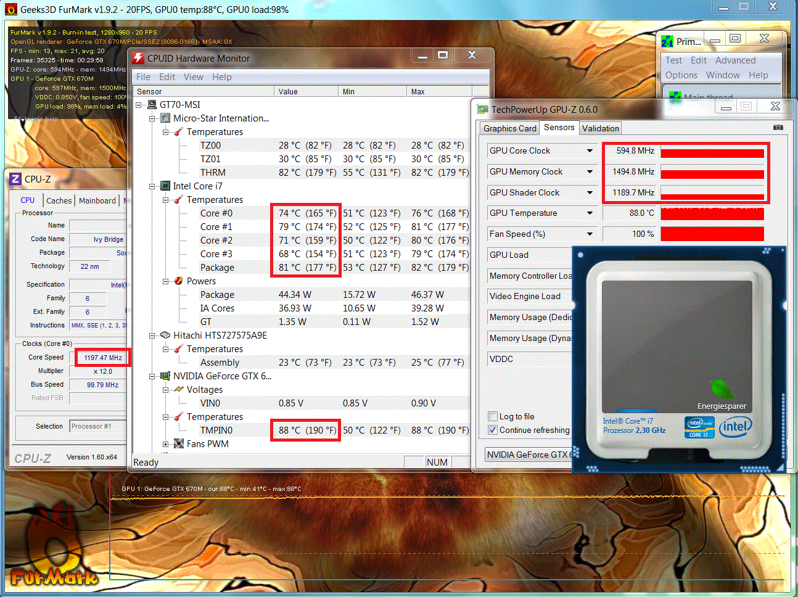Click the CPU-Z purple Z icon
This screenshot has height=597, width=798.
[15, 179]
